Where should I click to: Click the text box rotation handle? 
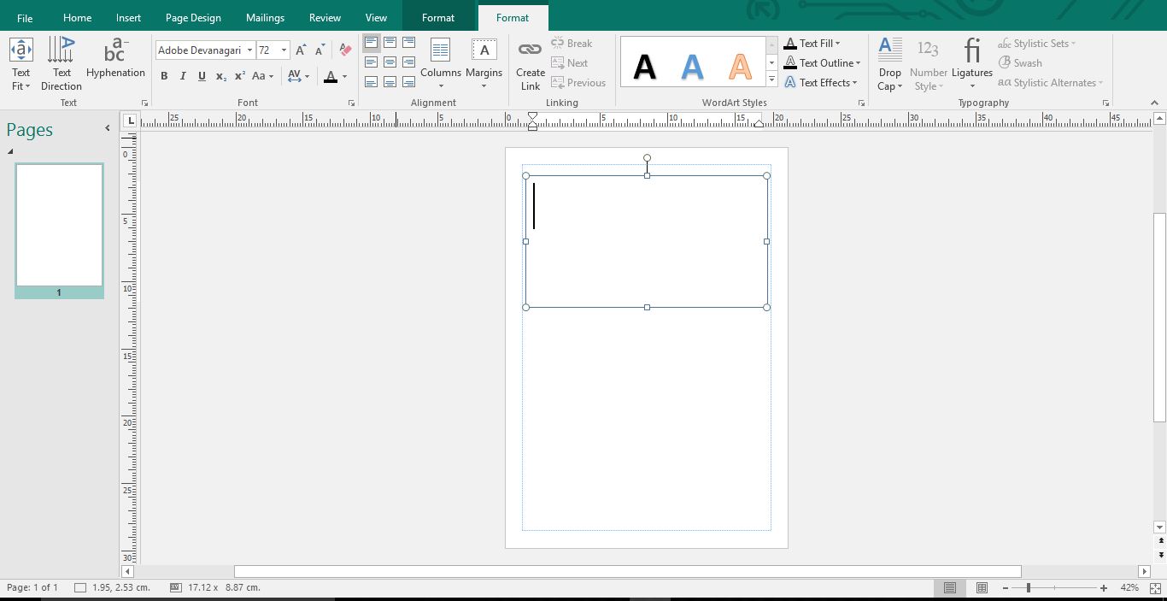(x=647, y=158)
